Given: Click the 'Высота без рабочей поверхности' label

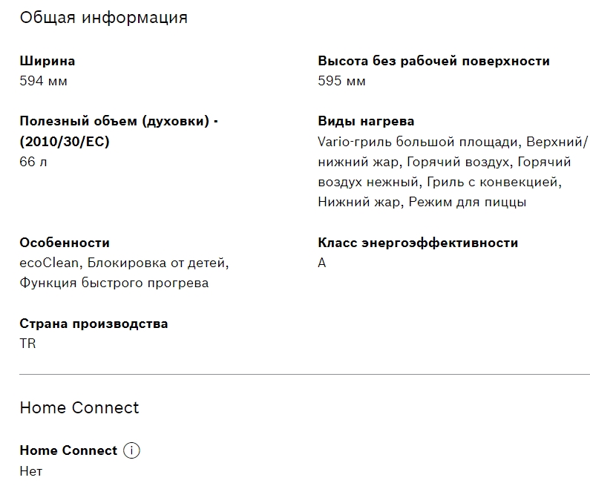Looking at the screenshot, I should click(433, 61).
